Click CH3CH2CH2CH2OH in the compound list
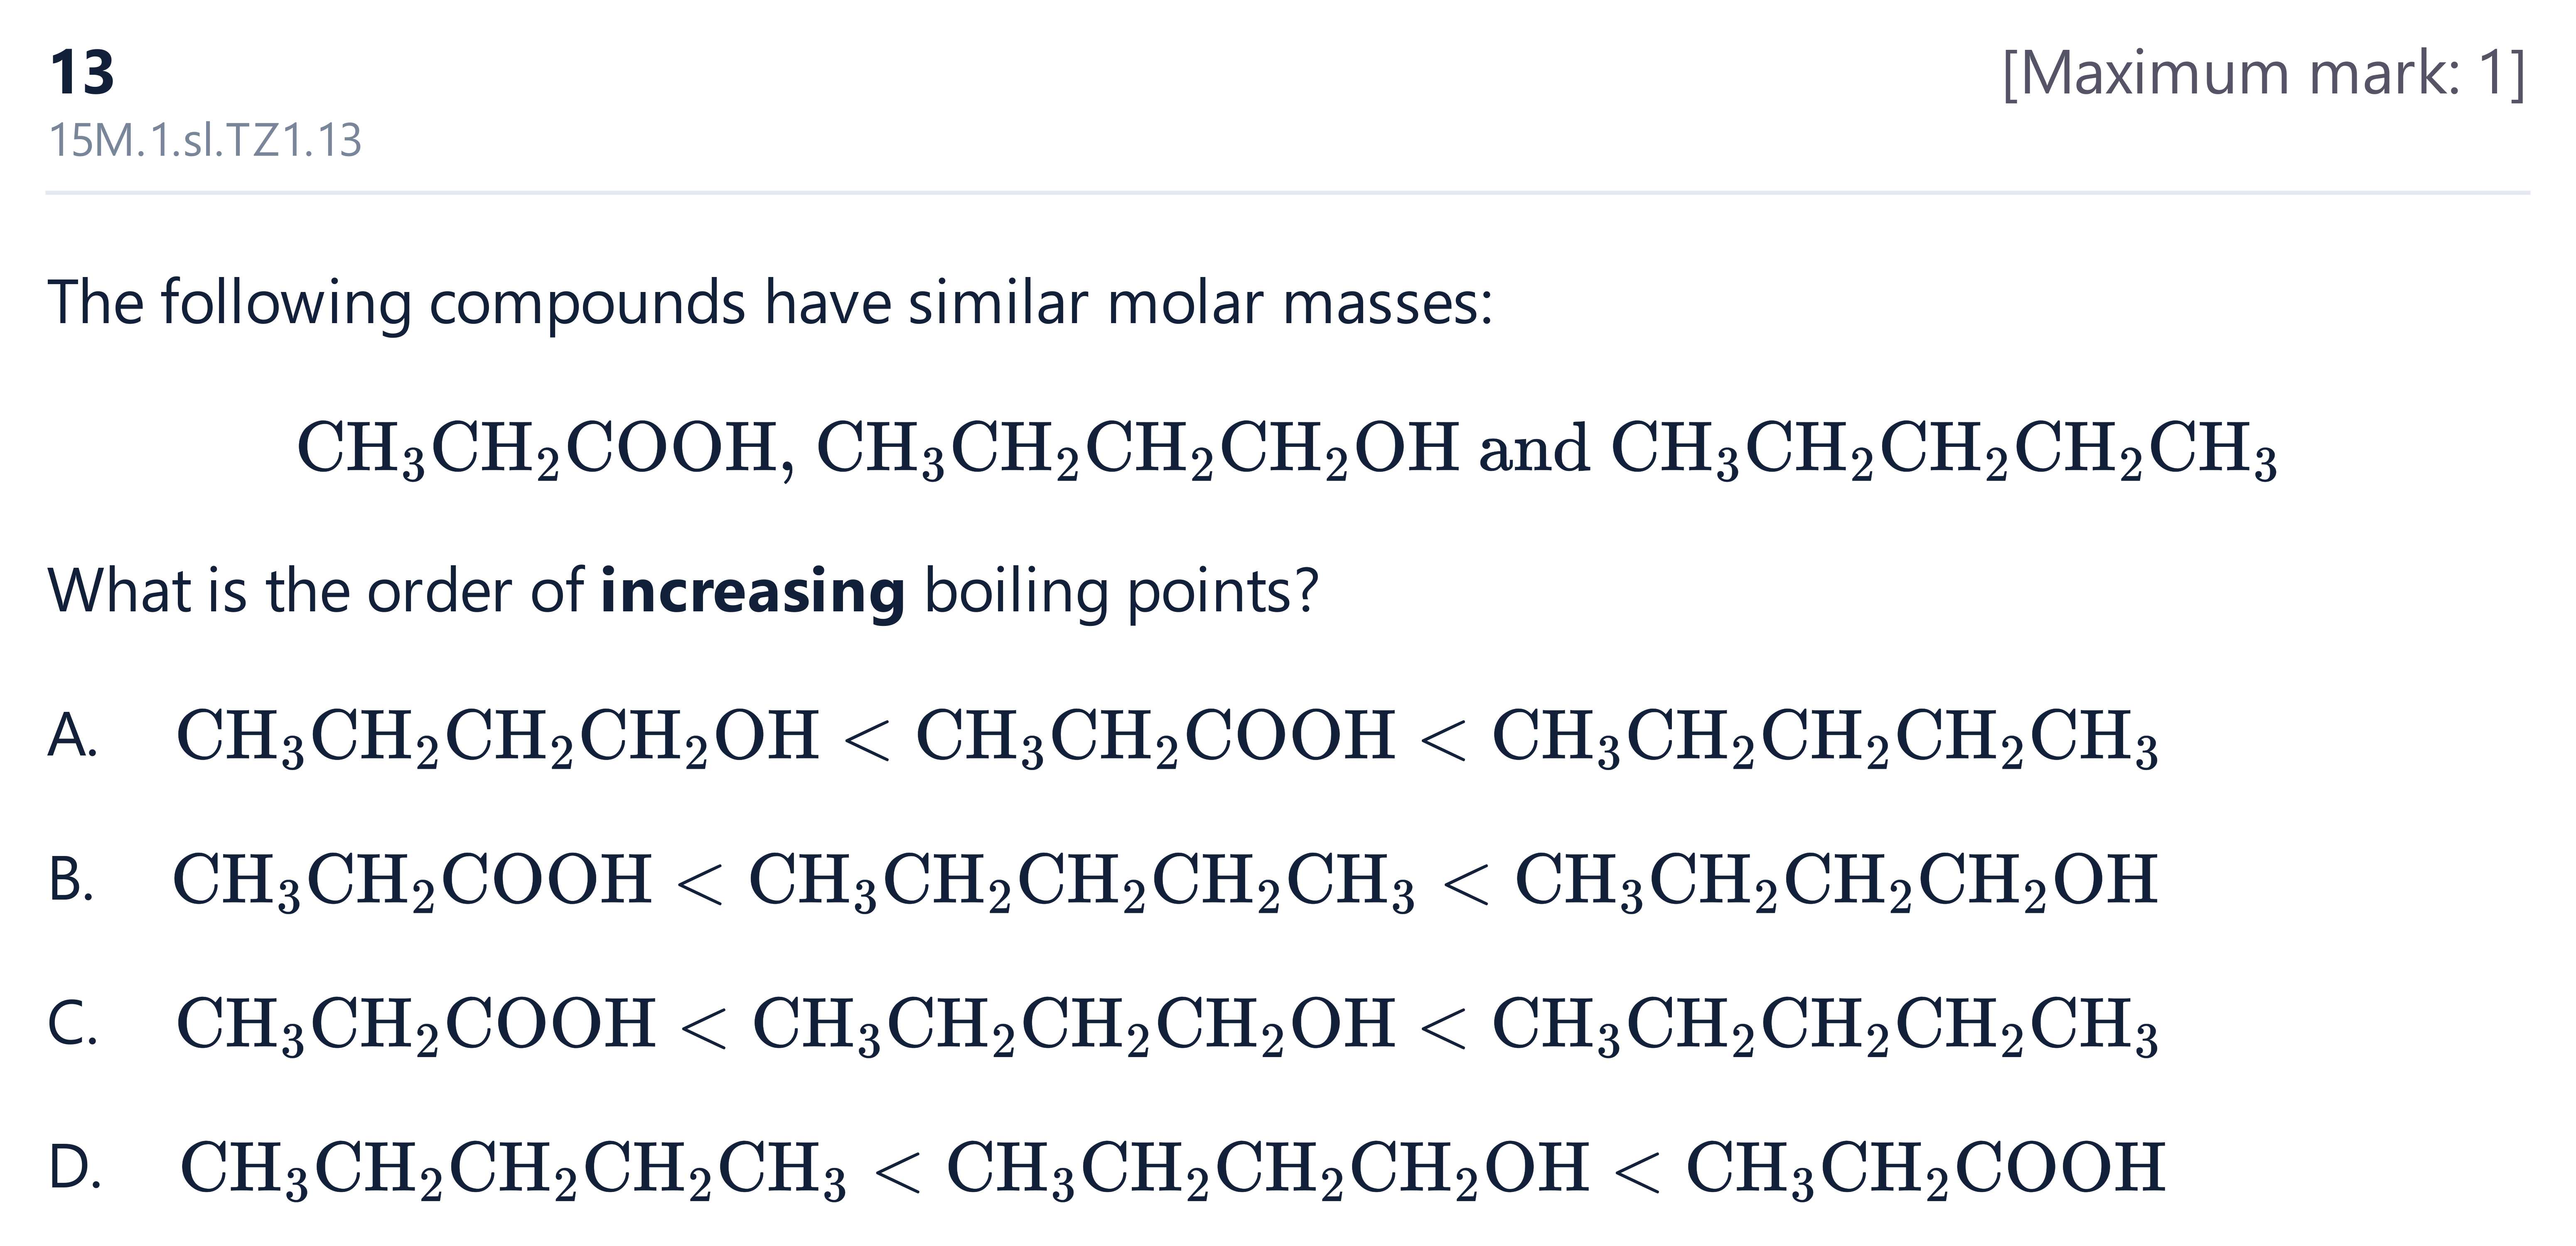2576x1246 pixels. (x=1138, y=448)
